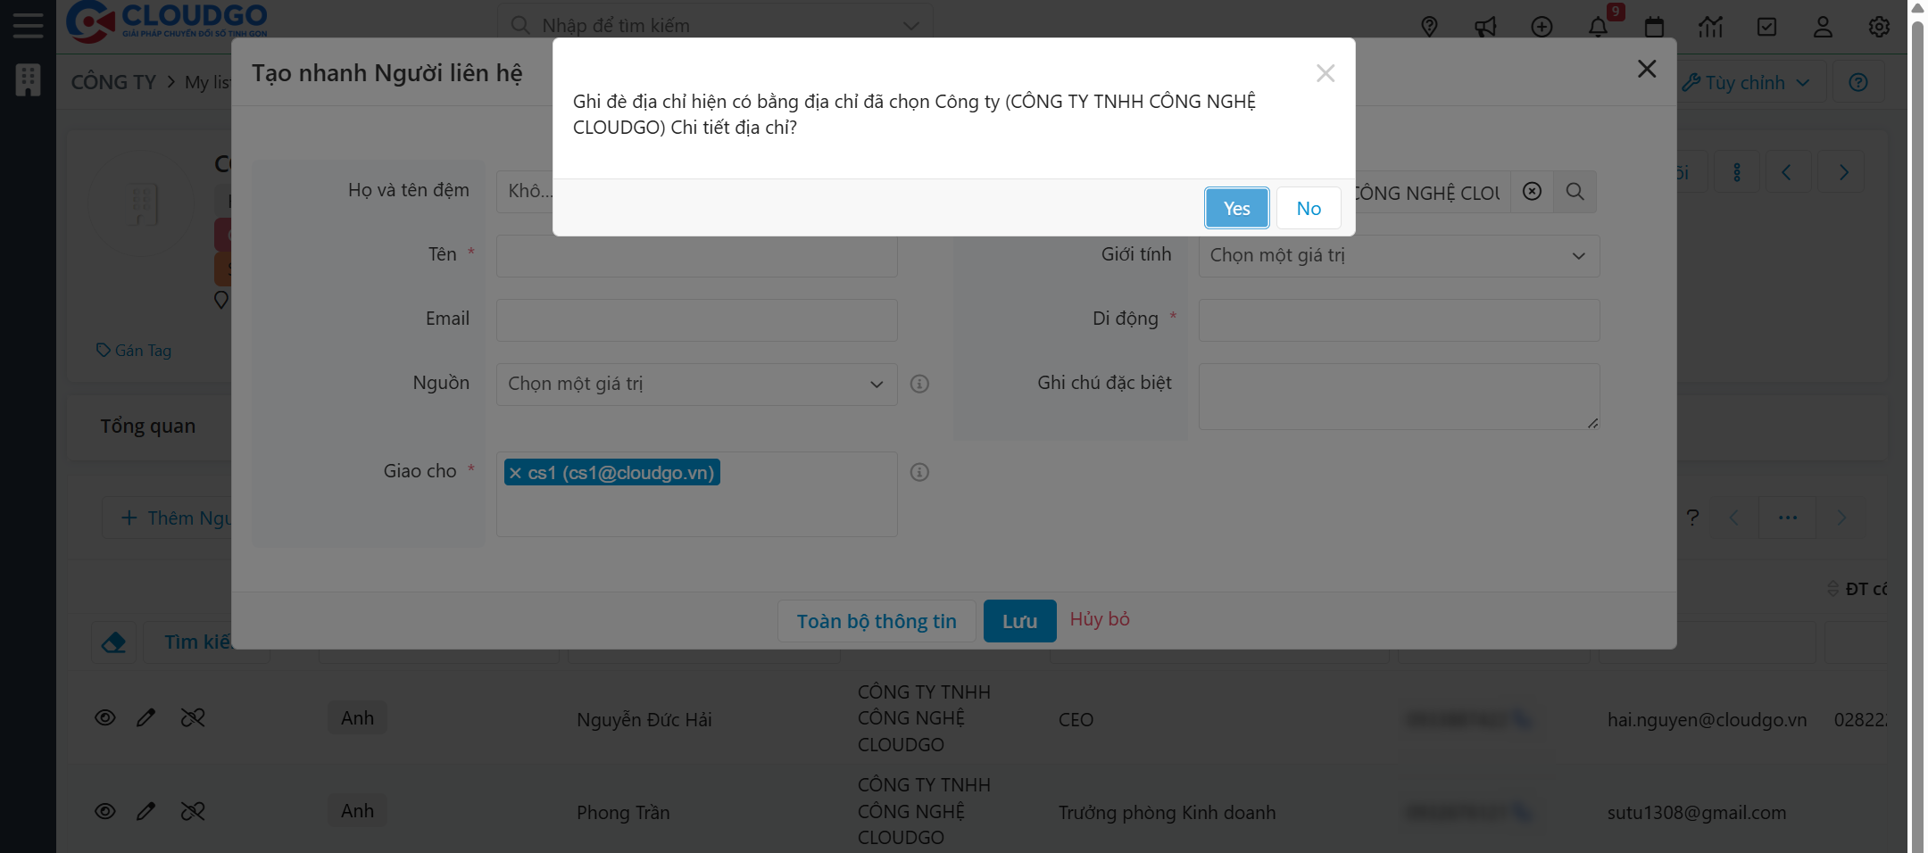
Task: Open the CÔNG TY breadcrumb link
Action: tap(113, 81)
